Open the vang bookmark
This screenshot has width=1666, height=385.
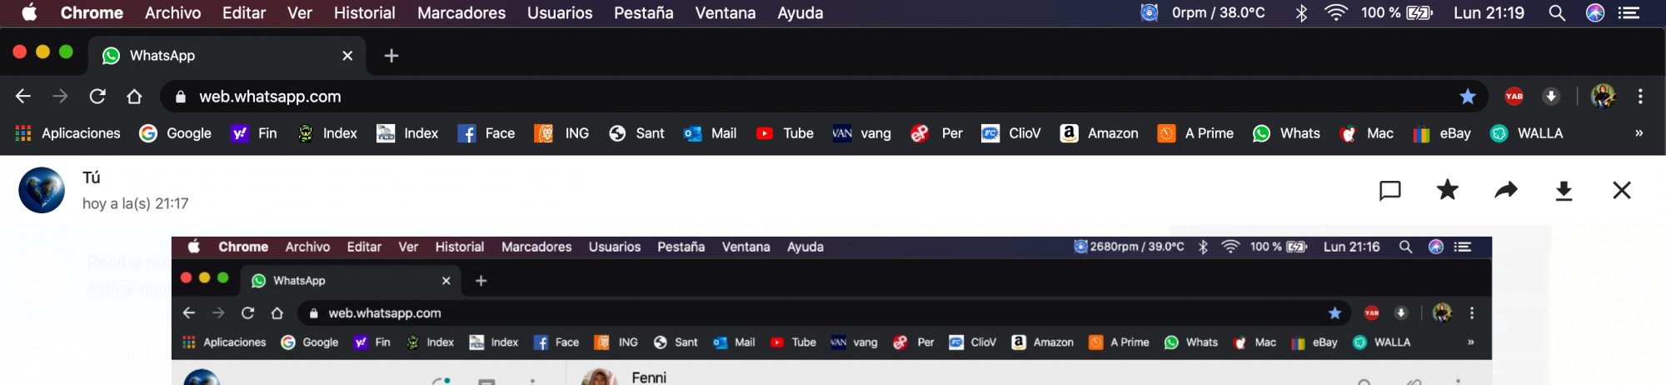coord(862,133)
